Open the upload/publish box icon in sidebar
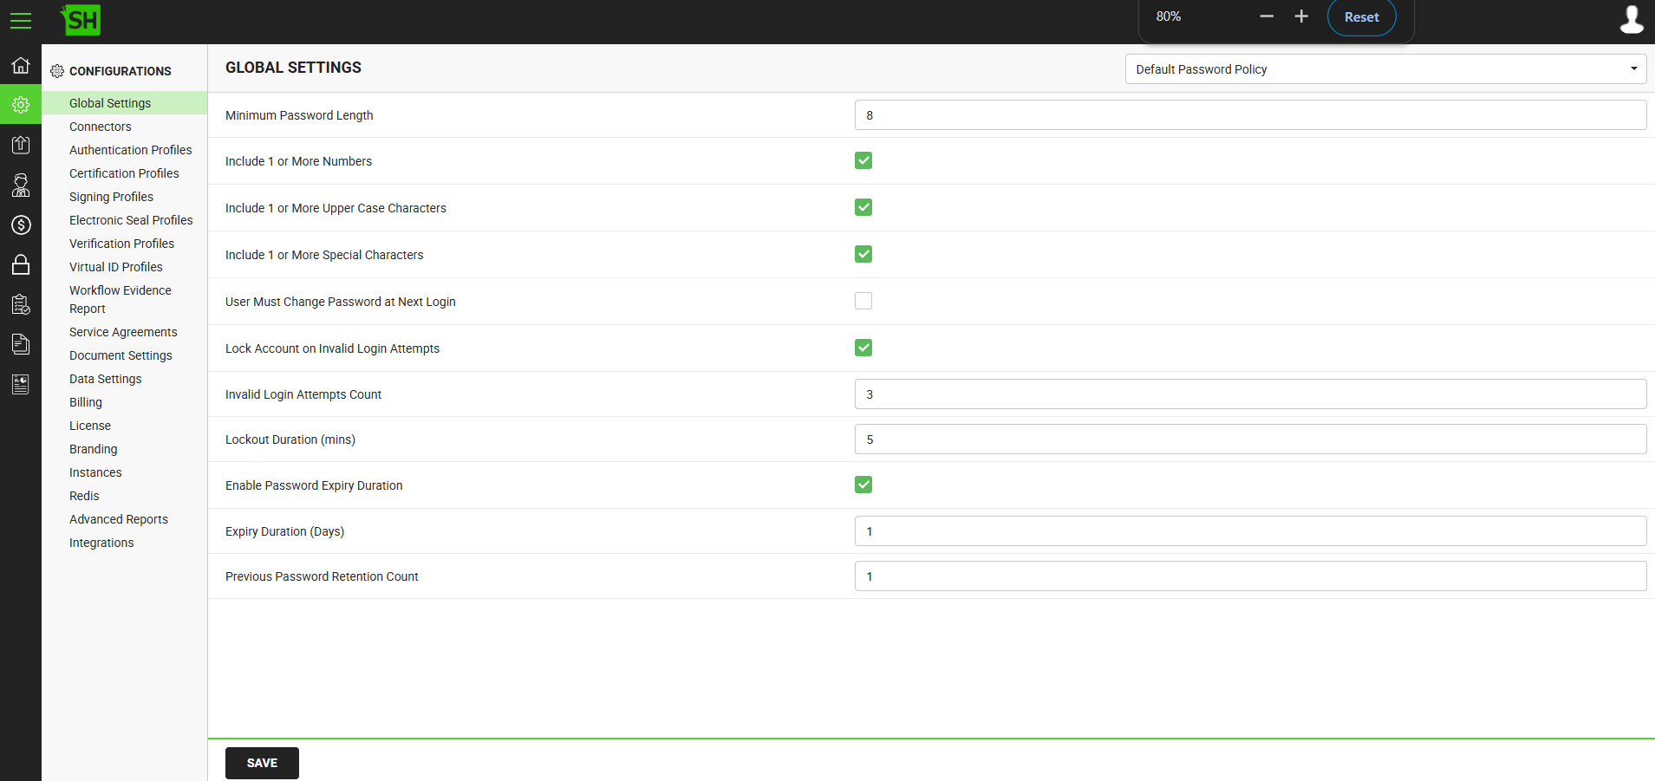 (x=21, y=145)
